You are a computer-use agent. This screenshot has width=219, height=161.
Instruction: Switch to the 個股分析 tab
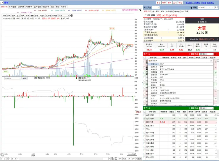(46, 7)
